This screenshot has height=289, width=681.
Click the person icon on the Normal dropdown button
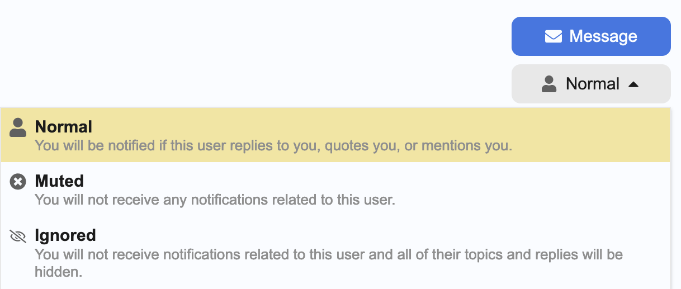coord(549,84)
